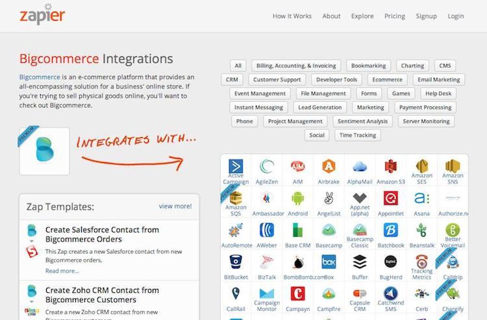Click the Zapier logo

[x=42, y=14]
